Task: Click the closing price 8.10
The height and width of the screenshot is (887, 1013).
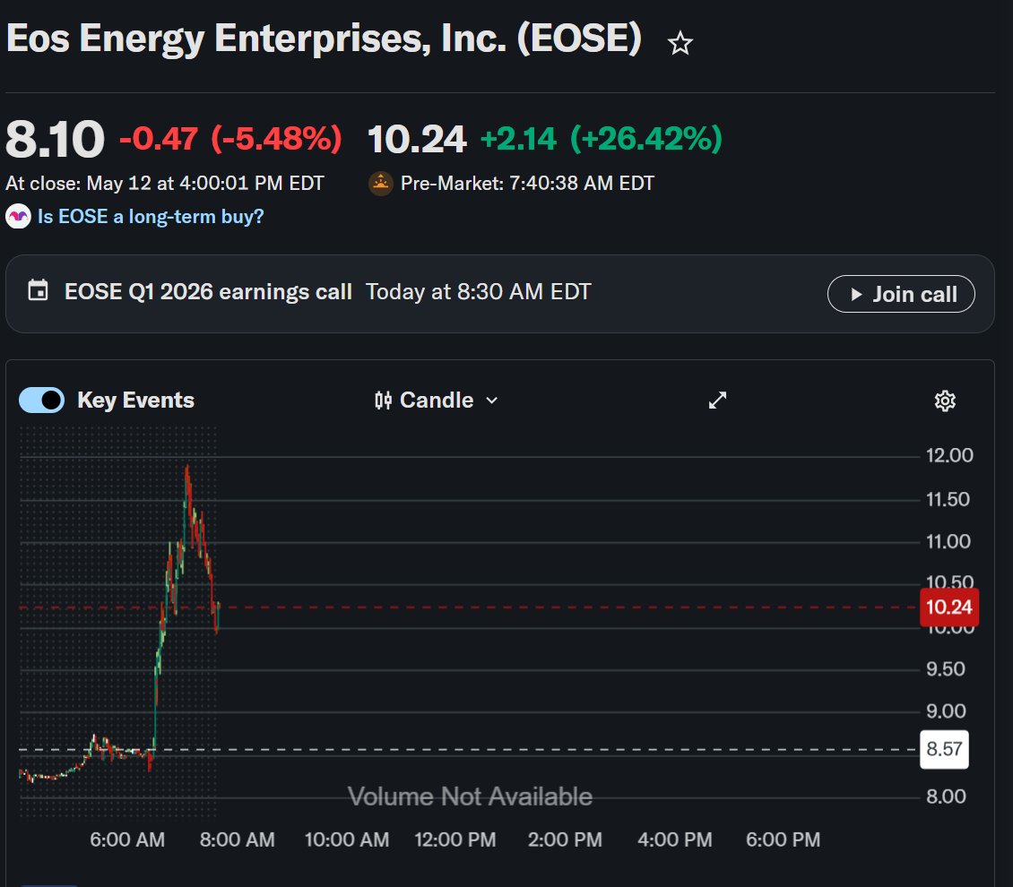Action: tap(55, 139)
